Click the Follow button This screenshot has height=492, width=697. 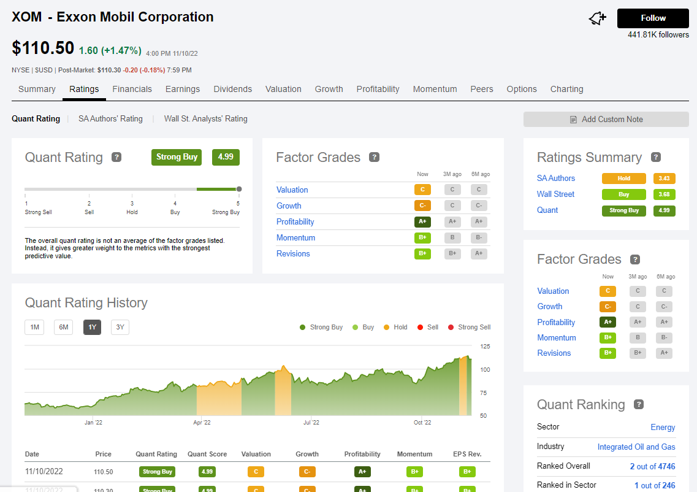653,18
